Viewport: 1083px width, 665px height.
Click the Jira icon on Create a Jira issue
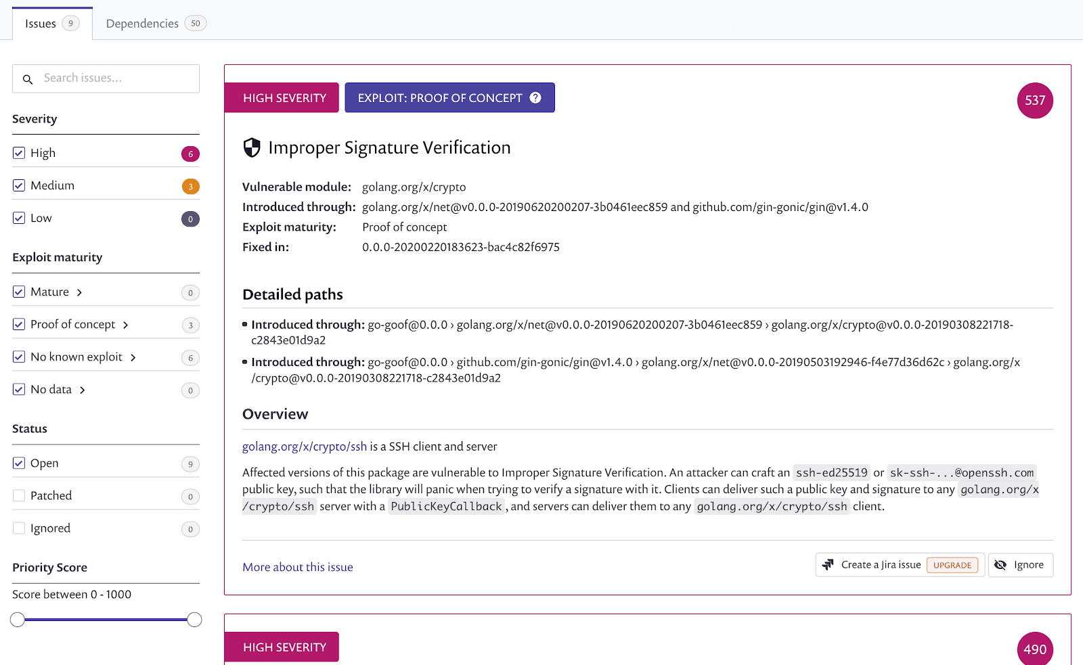tap(828, 564)
